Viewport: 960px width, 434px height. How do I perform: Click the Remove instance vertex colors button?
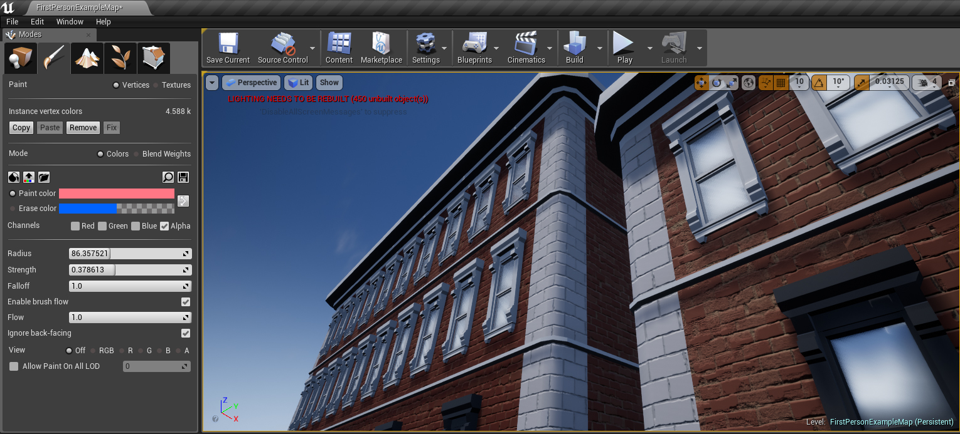click(82, 127)
